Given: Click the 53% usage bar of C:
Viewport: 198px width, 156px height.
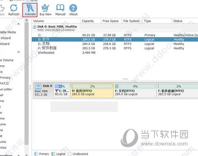Looking at the screenshot, I should (x=62, y=86).
